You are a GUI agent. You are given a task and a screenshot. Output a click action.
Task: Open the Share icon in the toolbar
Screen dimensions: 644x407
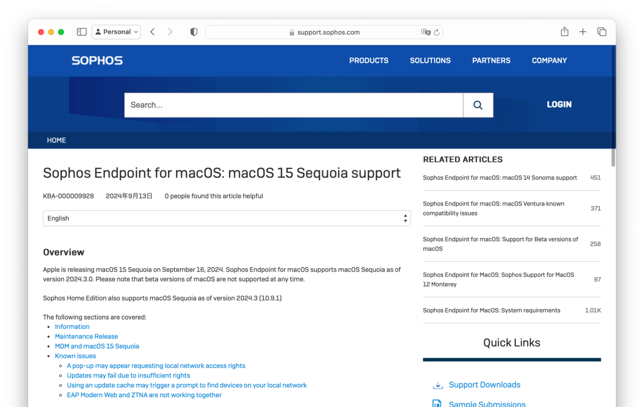[x=565, y=32]
